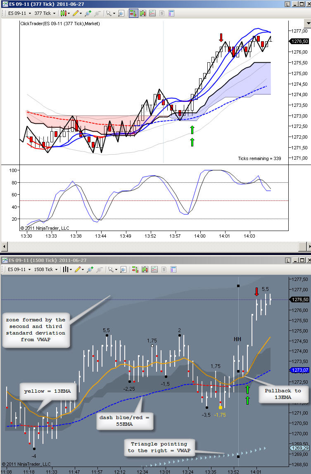Click zoom in icon in 377 Tick chart

tap(88, 13)
